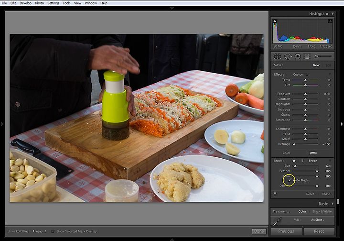This screenshot has width=344, height=241.
Task: Set Treatment to Black & White
Action: (322, 211)
